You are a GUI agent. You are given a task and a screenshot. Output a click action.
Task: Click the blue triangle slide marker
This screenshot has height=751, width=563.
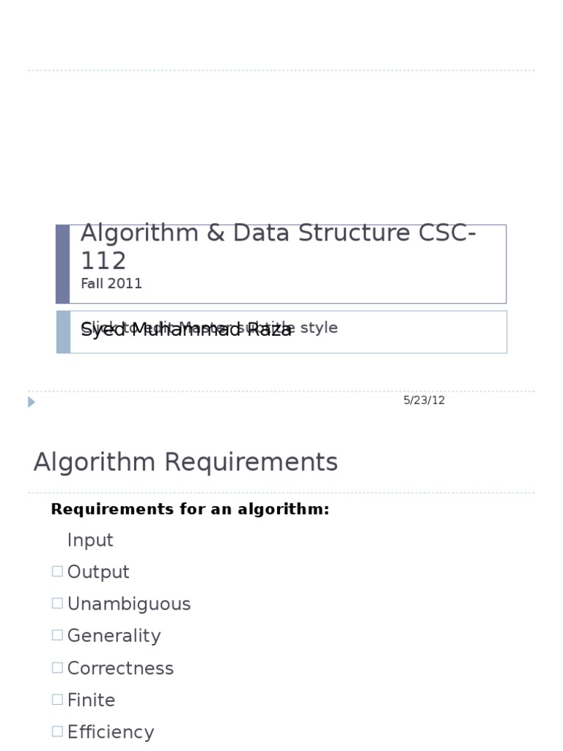(32, 402)
